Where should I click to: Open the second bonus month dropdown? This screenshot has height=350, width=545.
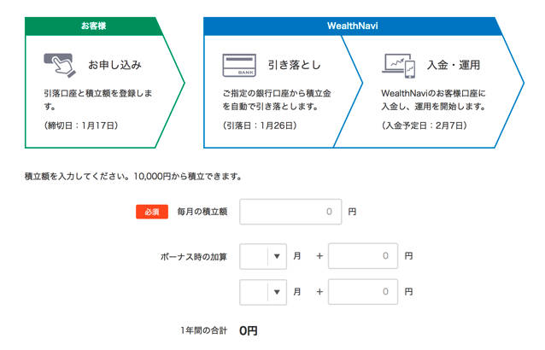click(x=263, y=292)
